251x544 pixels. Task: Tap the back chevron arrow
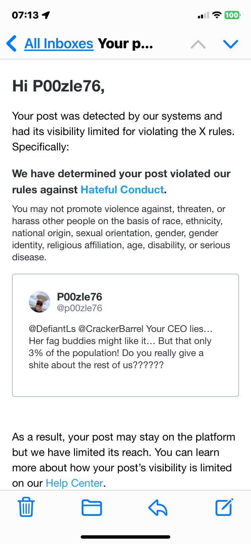pyautogui.click(x=12, y=44)
